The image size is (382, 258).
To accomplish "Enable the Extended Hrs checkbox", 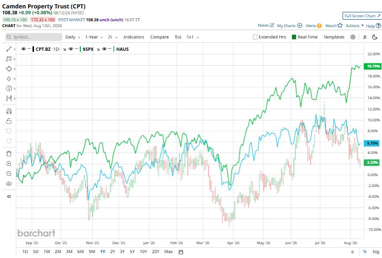I will [x=255, y=37].
